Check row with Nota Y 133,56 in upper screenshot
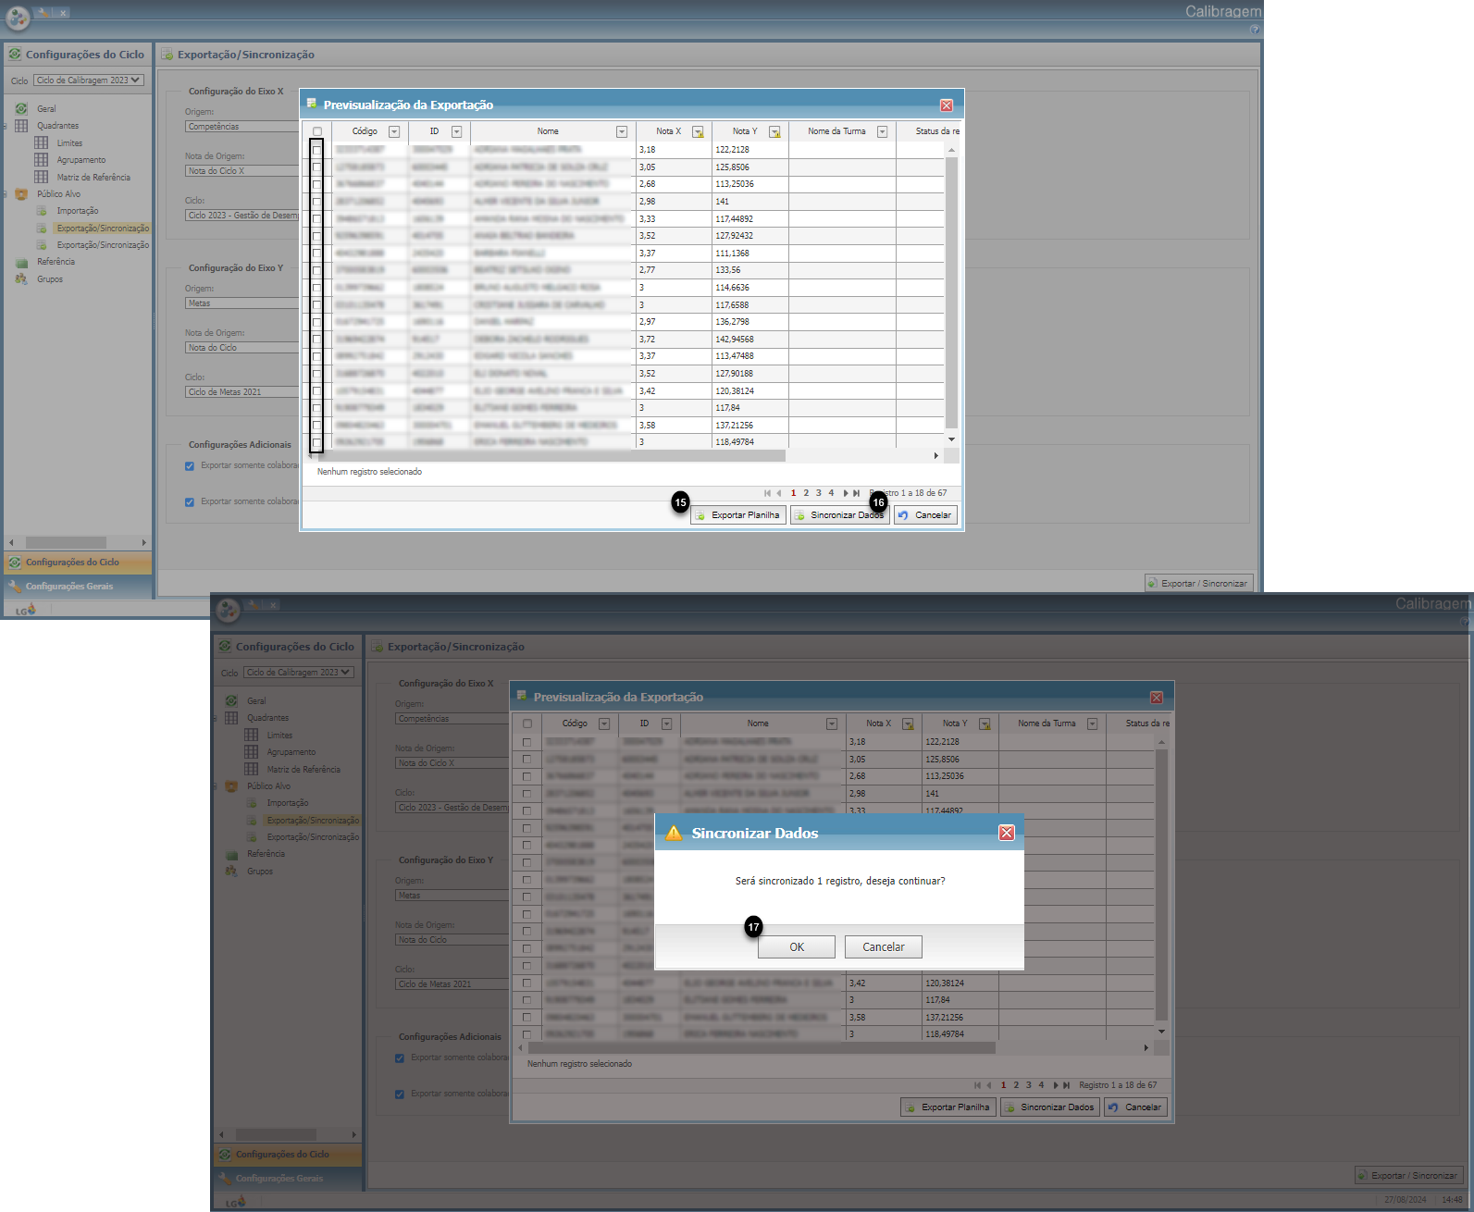This screenshot has height=1212, width=1474. click(x=317, y=270)
